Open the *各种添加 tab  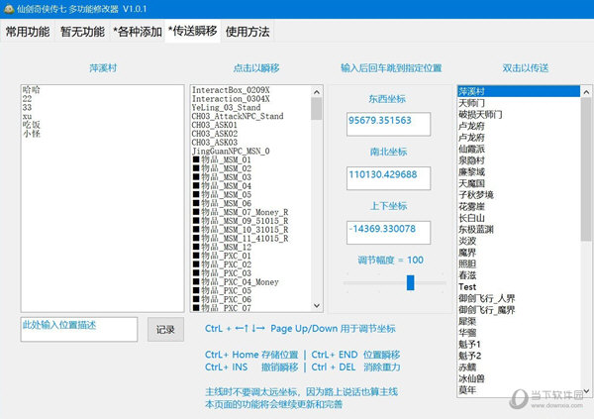(138, 31)
